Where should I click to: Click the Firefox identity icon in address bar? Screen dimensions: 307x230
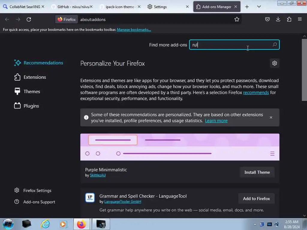[x=67, y=19]
